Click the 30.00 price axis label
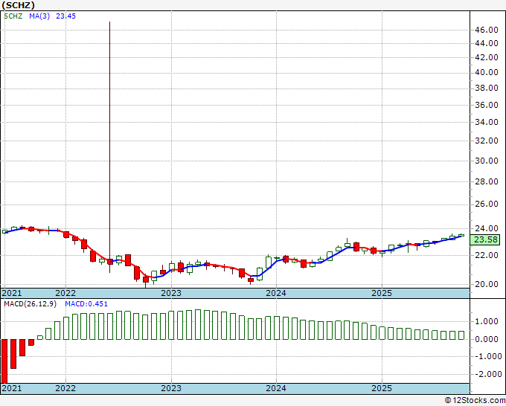The width and height of the screenshot is (506, 406). click(487, 161)
